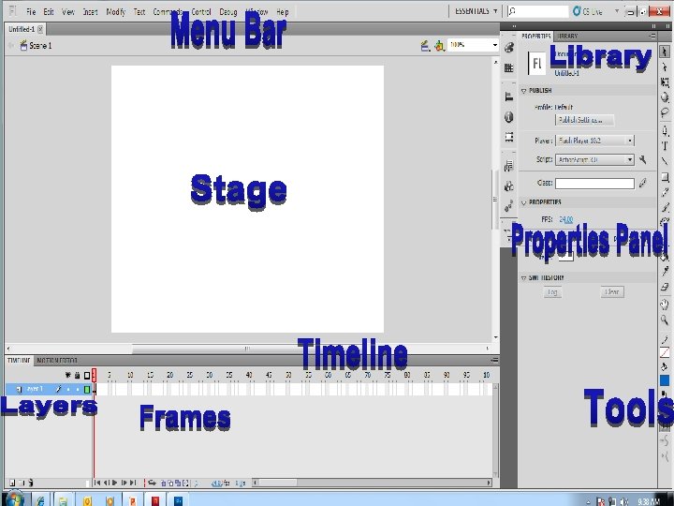Open the Motion Presets panel icon
This screenshot has width=674, height=506.
point(509,206)
